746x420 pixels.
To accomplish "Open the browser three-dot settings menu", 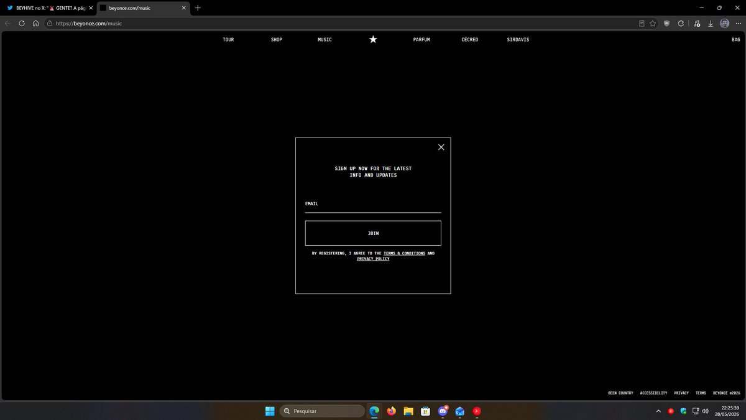I will [x=738, y=24].
